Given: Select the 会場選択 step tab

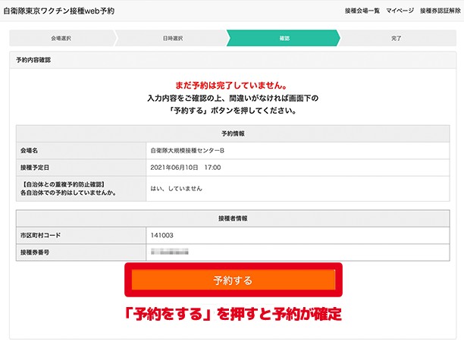Looking at the screenshot, I should coord(61,38).
